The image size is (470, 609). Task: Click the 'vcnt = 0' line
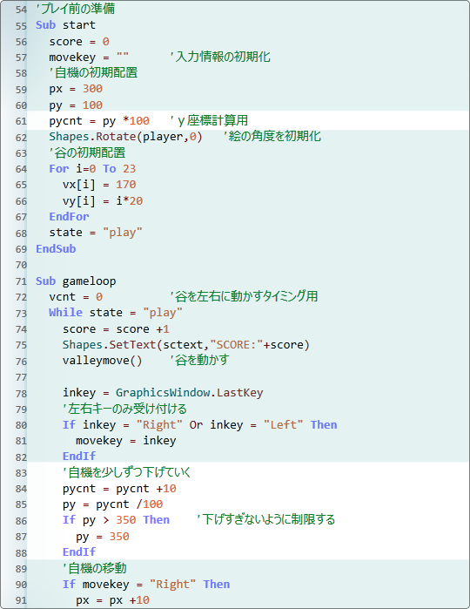click(76, 297)
